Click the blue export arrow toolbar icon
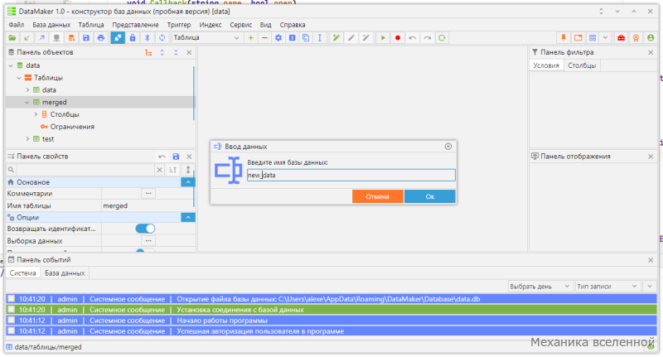Image resolution: width=663 pixels, height=357 pixels. [x=42, y=38]
